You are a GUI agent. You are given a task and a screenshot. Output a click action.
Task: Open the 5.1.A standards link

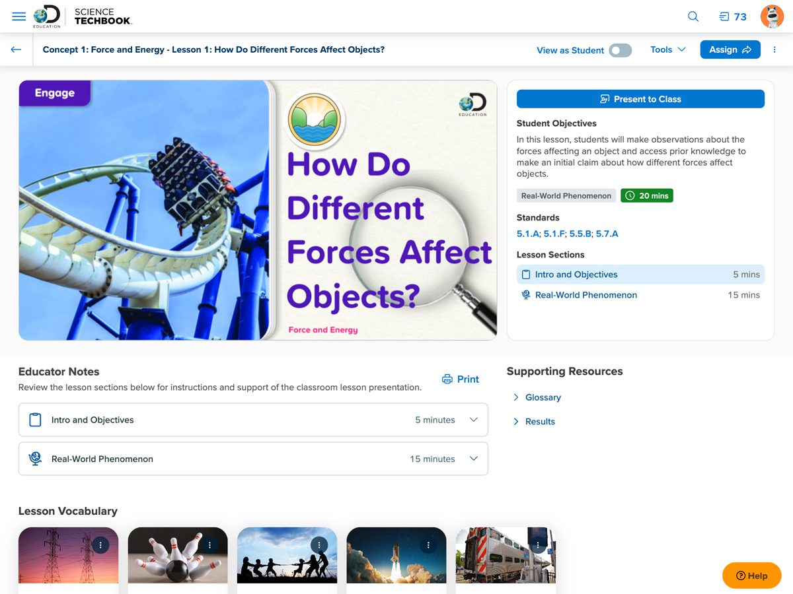point(528,234)
